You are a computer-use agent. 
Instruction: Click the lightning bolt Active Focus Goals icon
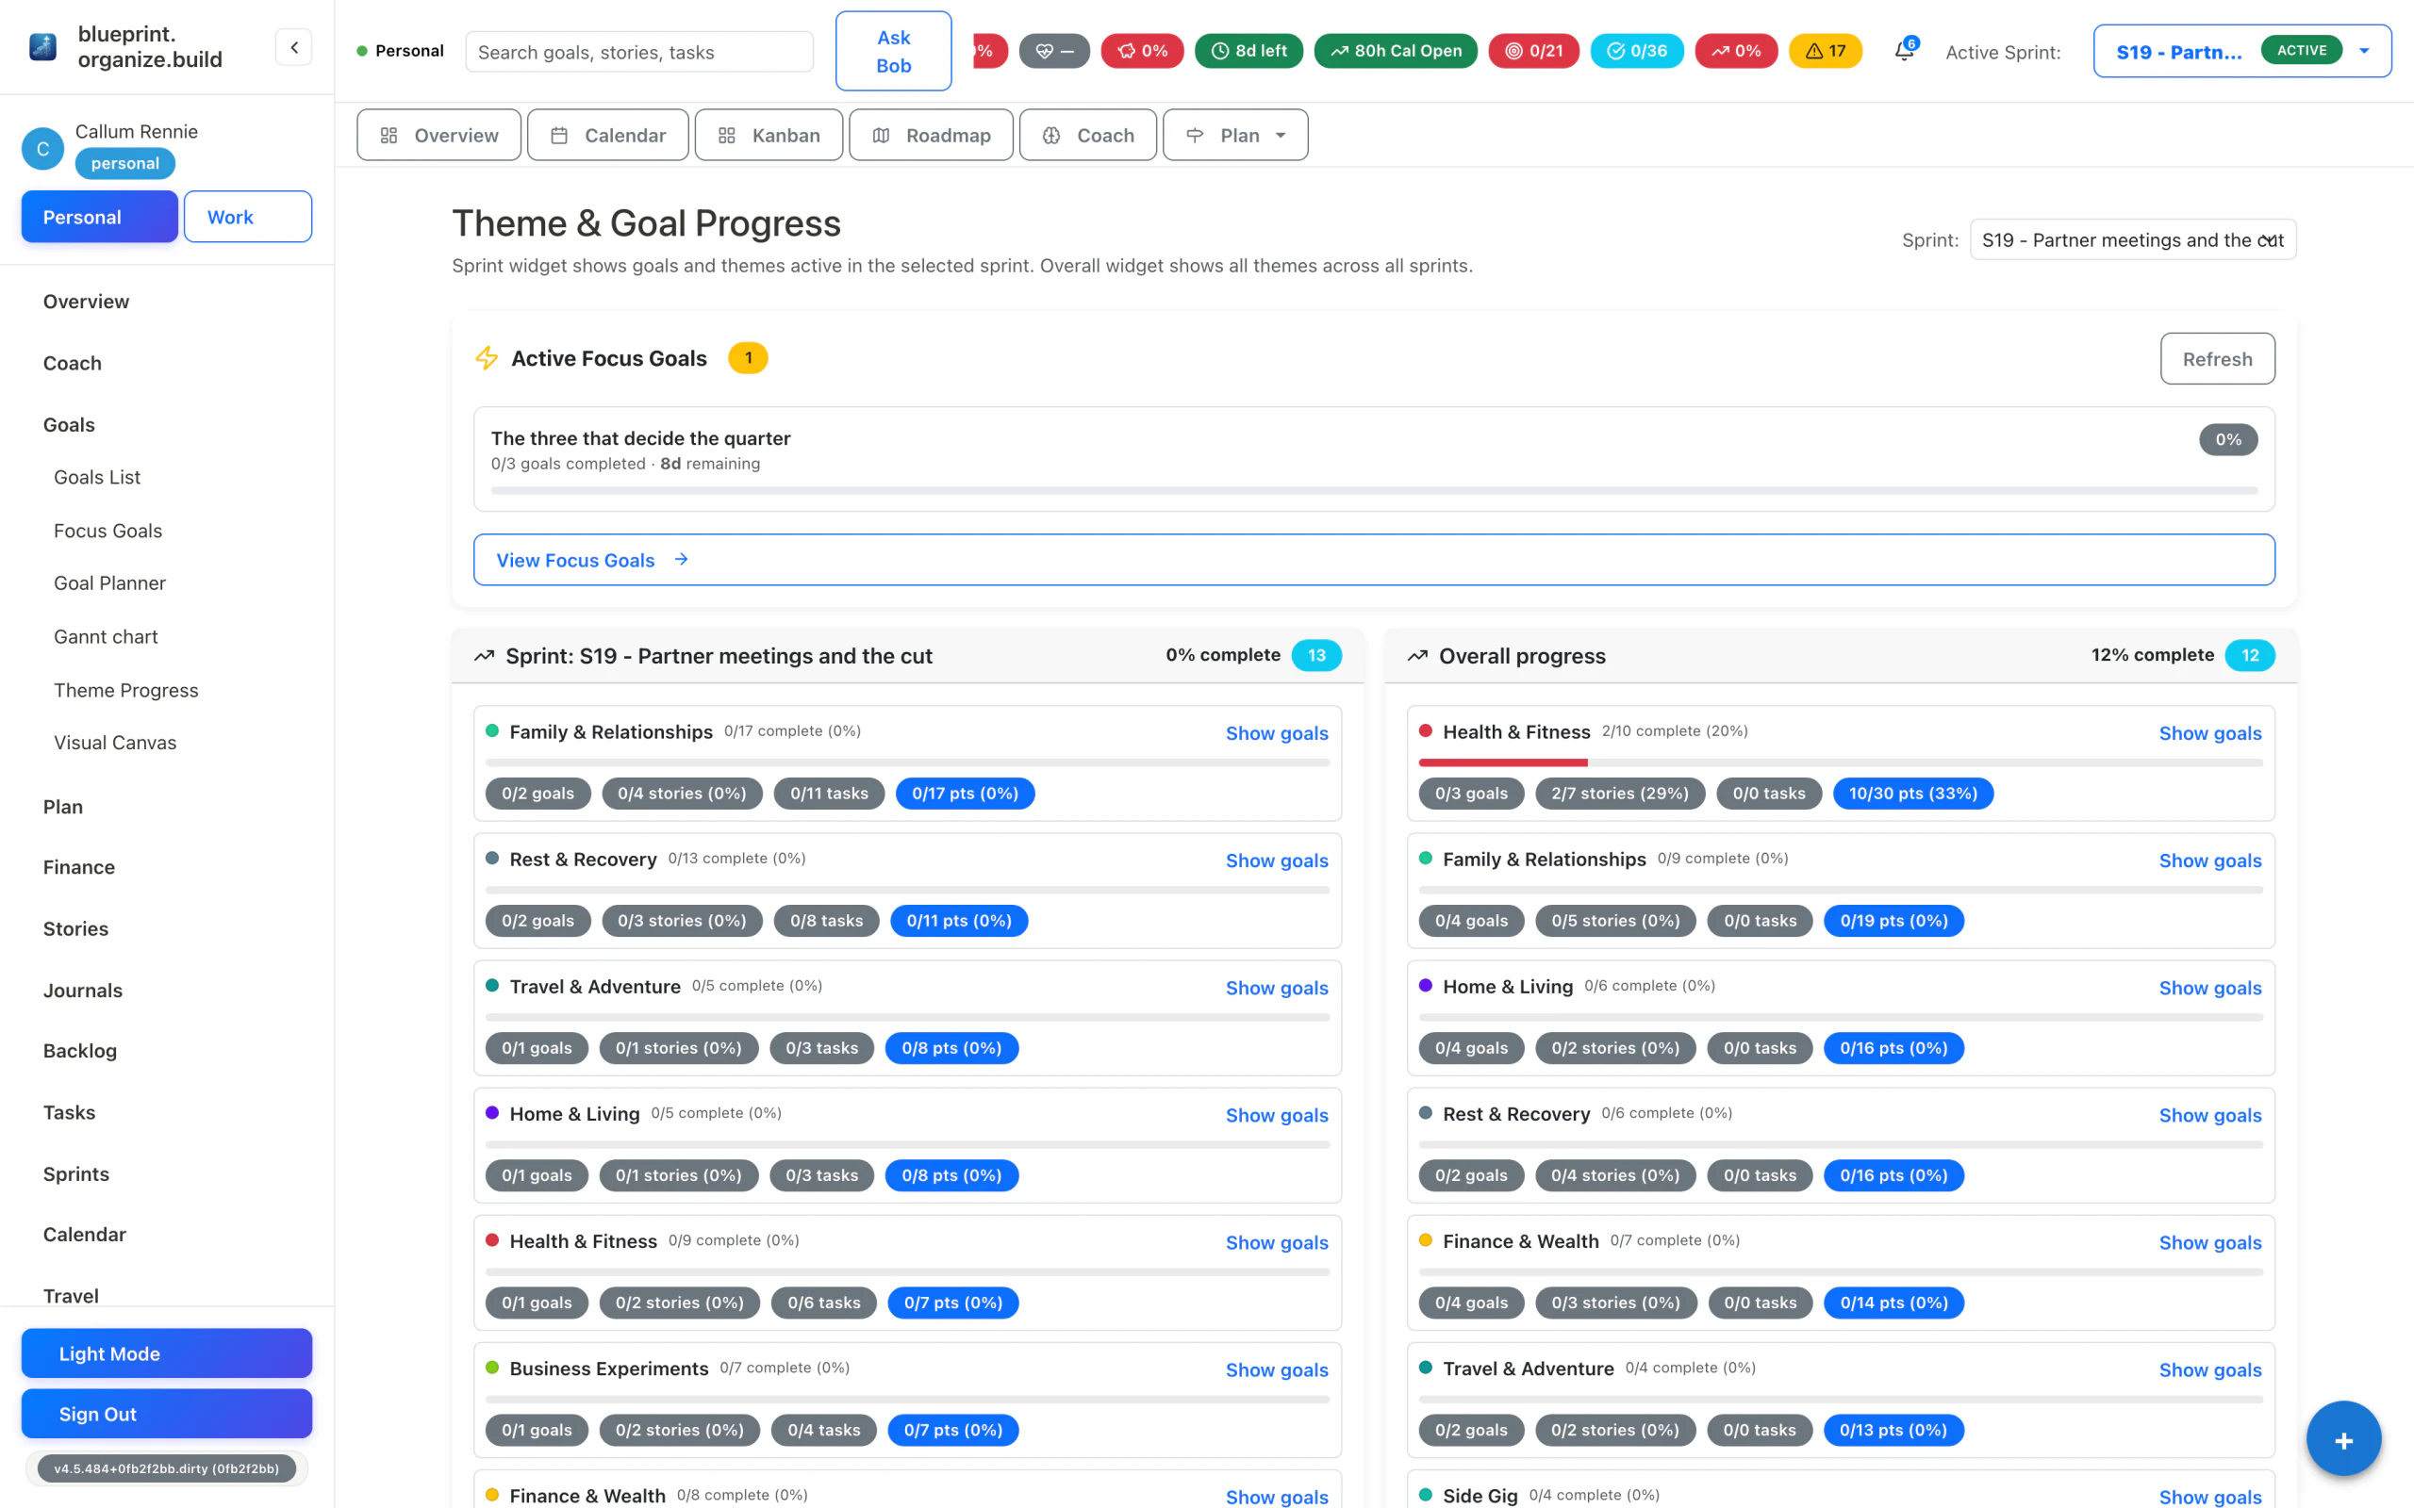pyautogui.click(x=487, y=358)
